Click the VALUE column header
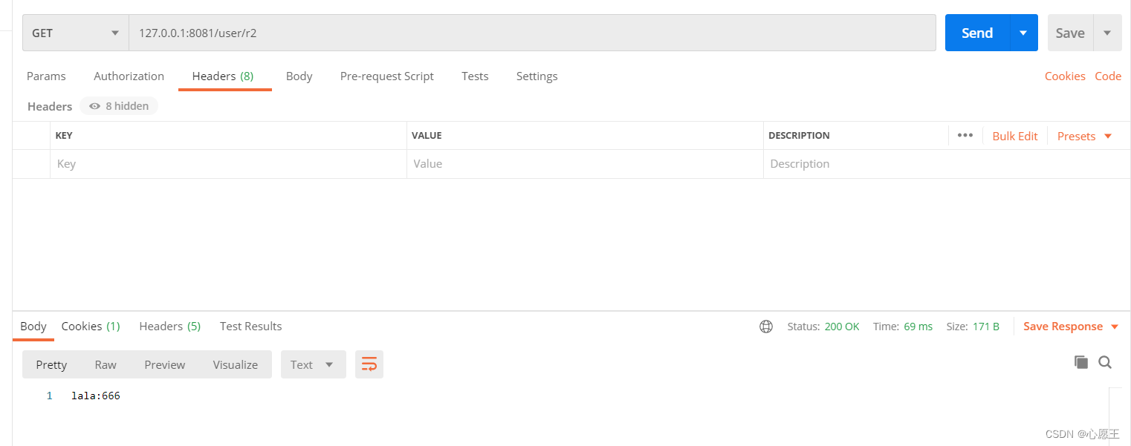 coord(427,136)
